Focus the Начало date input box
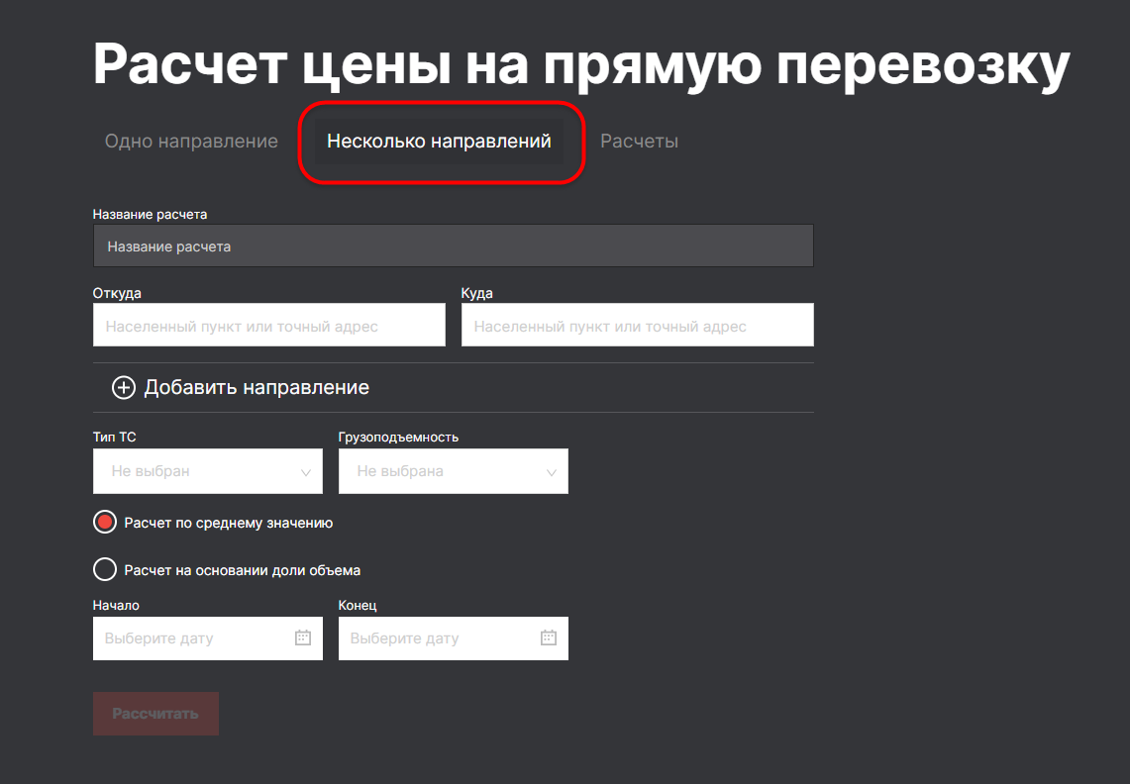This screenshot has width=1130, height=784. [193, 638]
